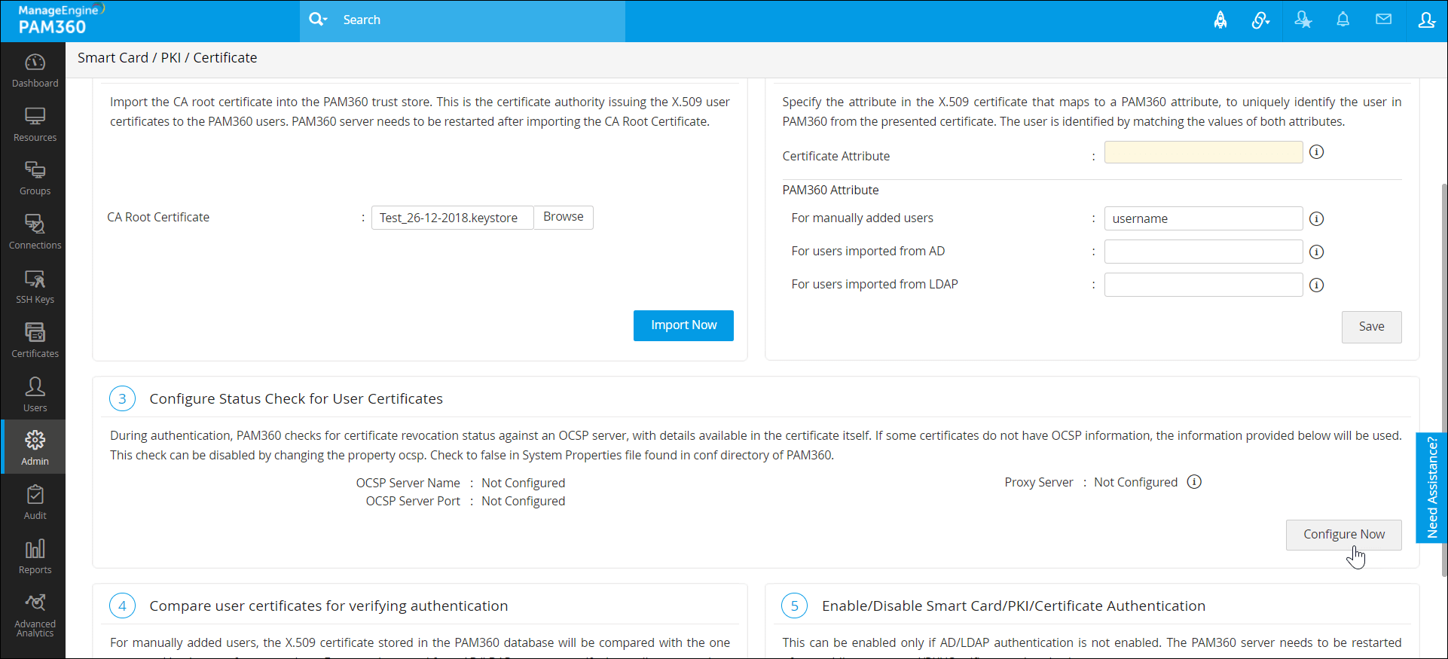This screenshot has height=659, width=1448.
Task: Open the notifications bell
Action: (1343, 20)
